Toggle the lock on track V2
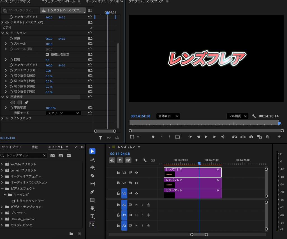Viewport: 287px width, 239px height. (118, 183)
